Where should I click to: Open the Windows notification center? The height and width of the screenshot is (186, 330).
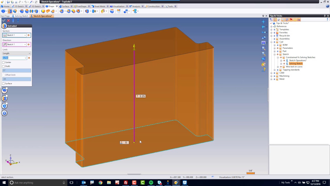(324, 183)
